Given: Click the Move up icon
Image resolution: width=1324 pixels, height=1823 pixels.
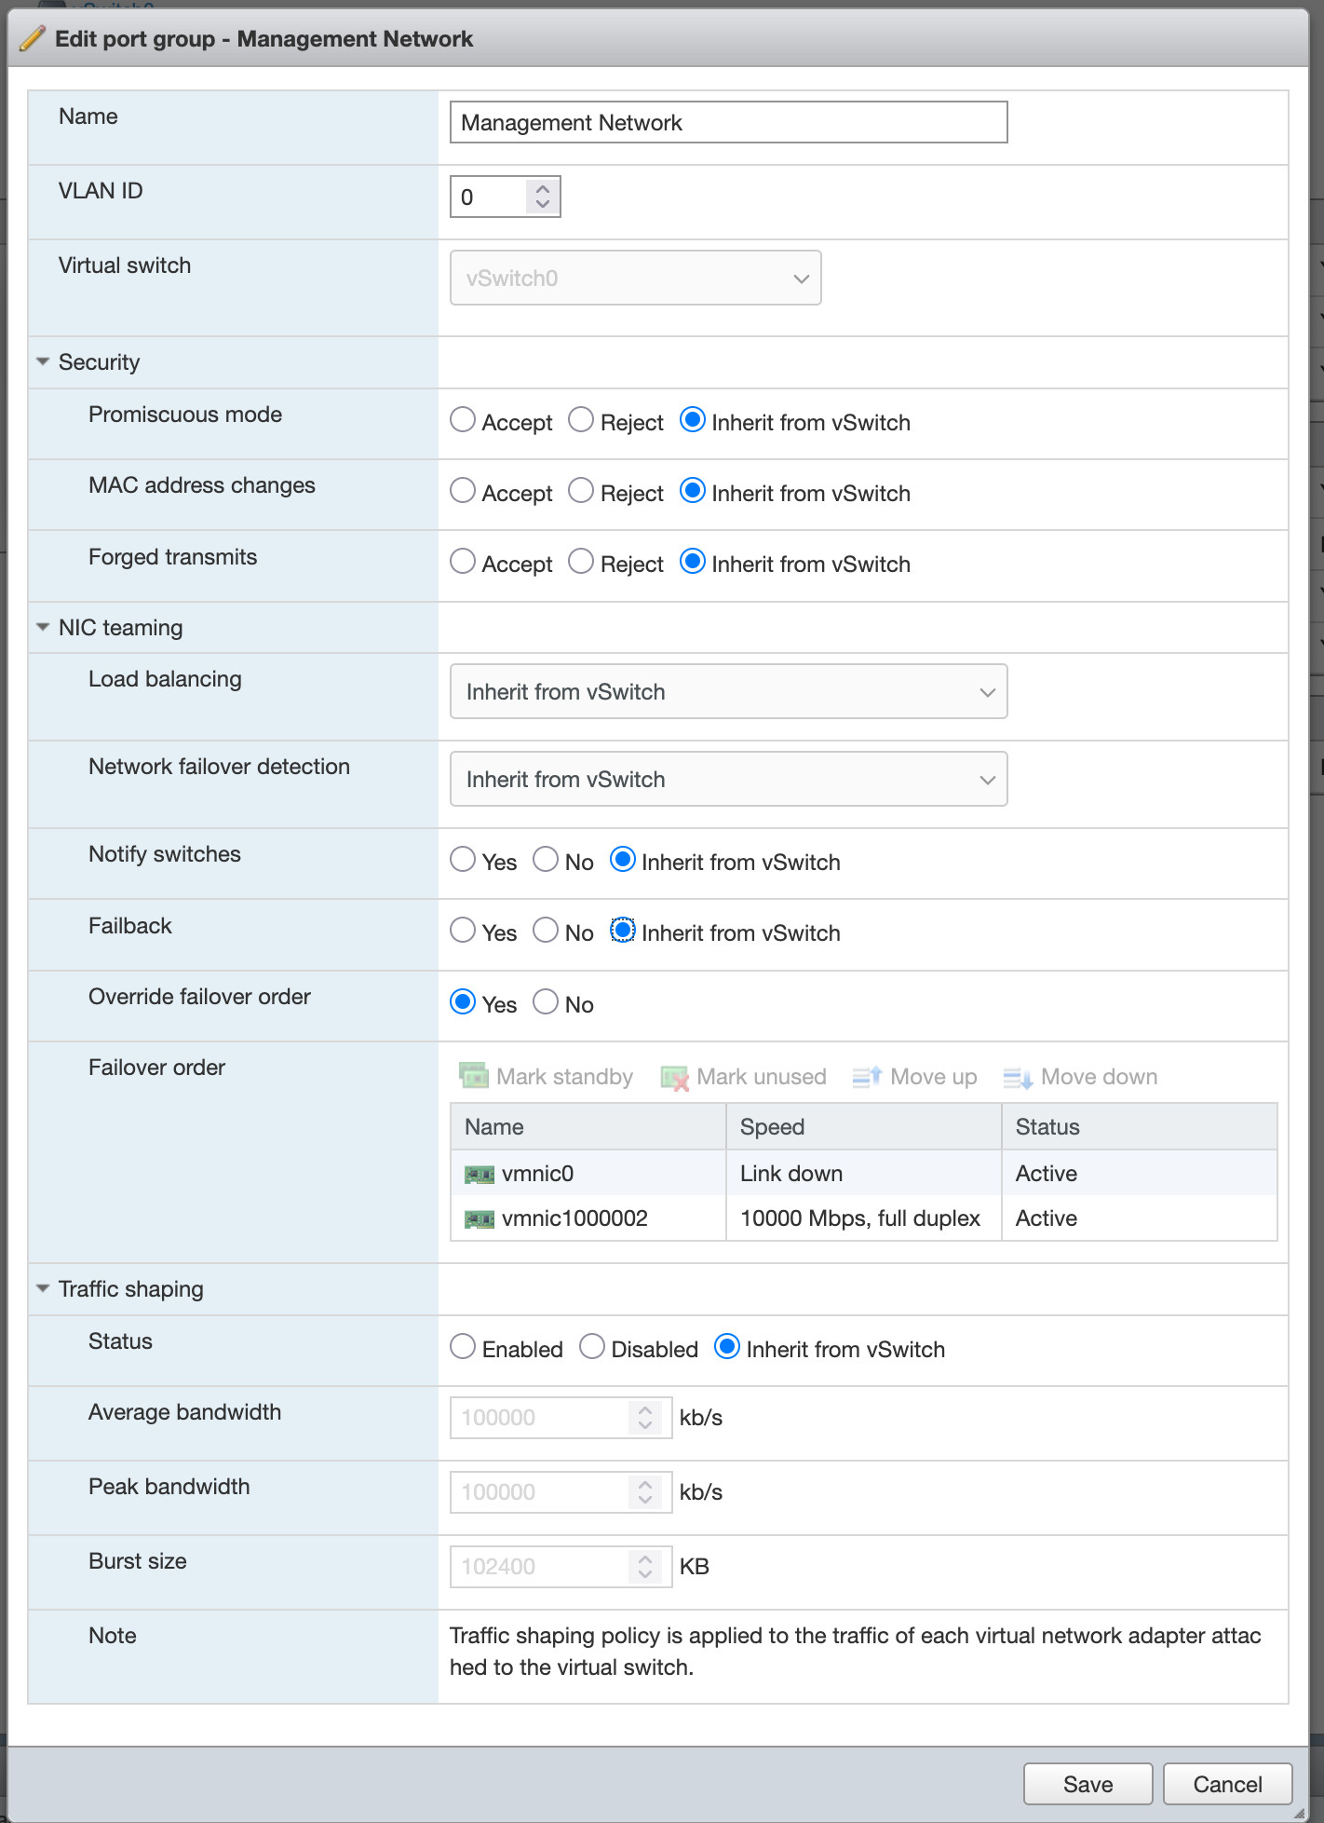Looking at the screenshot, I should 867,1077.
